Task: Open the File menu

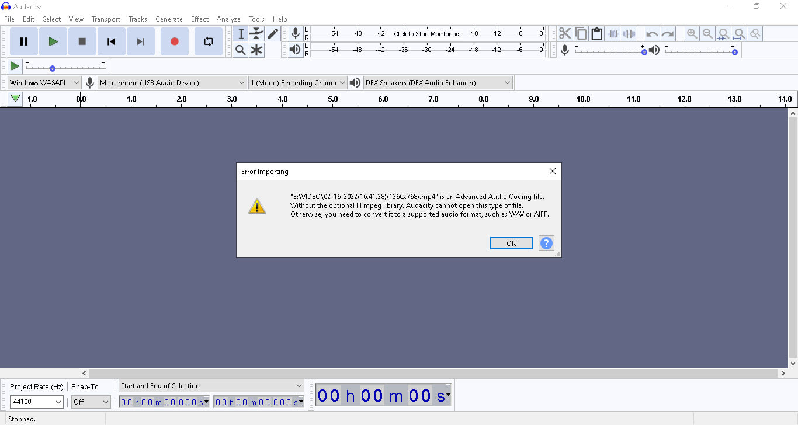Action: click(x=9, y=19)
